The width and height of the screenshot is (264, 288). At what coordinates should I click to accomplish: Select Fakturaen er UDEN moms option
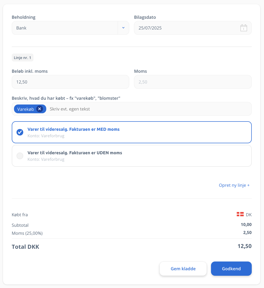(131, 156)
